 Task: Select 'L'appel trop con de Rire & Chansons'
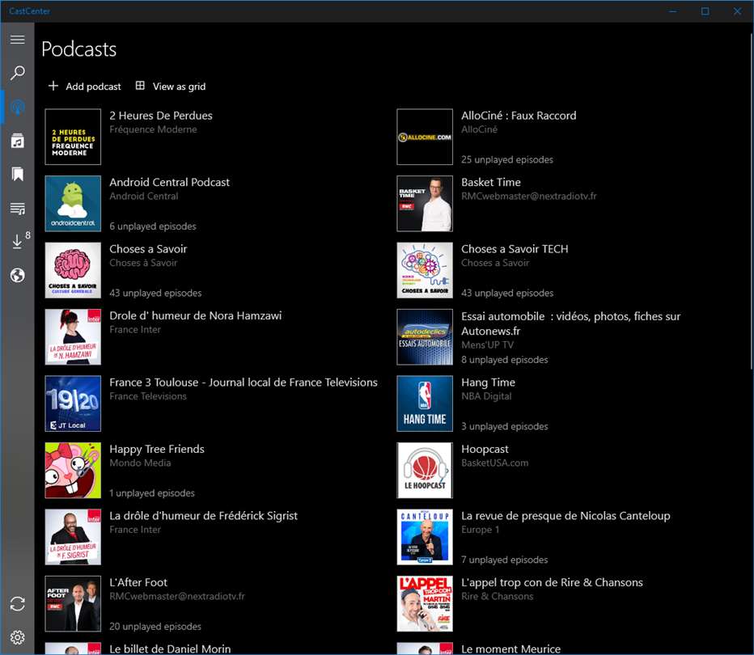click(x=552, y=582)
